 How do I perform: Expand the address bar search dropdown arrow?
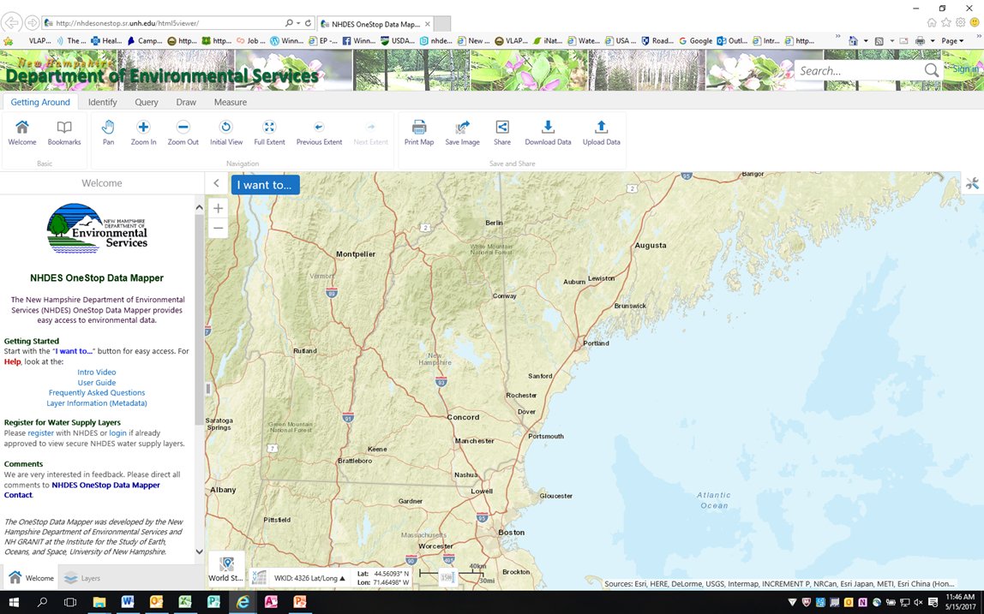pos(298,23)
